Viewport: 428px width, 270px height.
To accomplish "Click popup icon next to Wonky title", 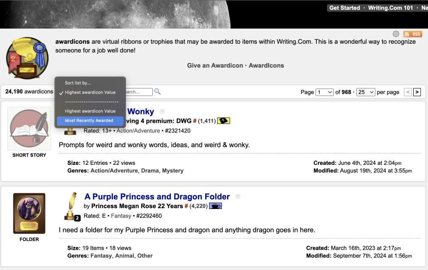I will (163, 111).
